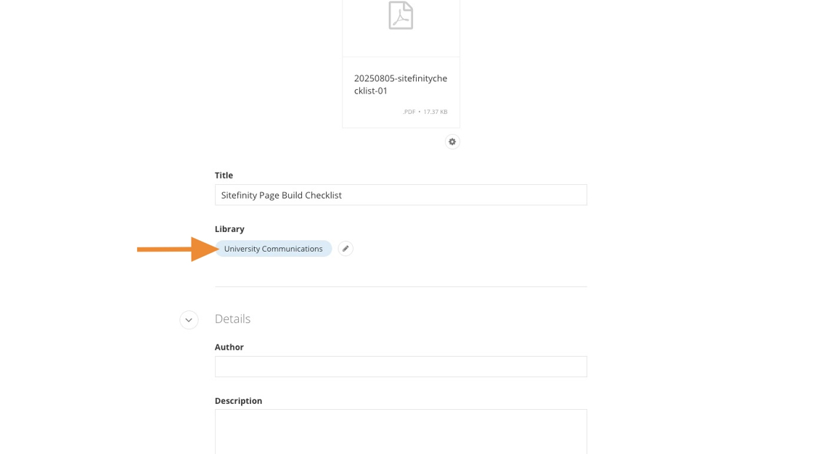Viewport: 813px width, 454px height.
Task: Click inside the Description text area
Action: [401, 432]
